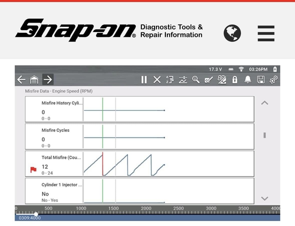This screenshot has width=295, height=226.
Task: Open the gears settings icon
Action: click(274, 80)
